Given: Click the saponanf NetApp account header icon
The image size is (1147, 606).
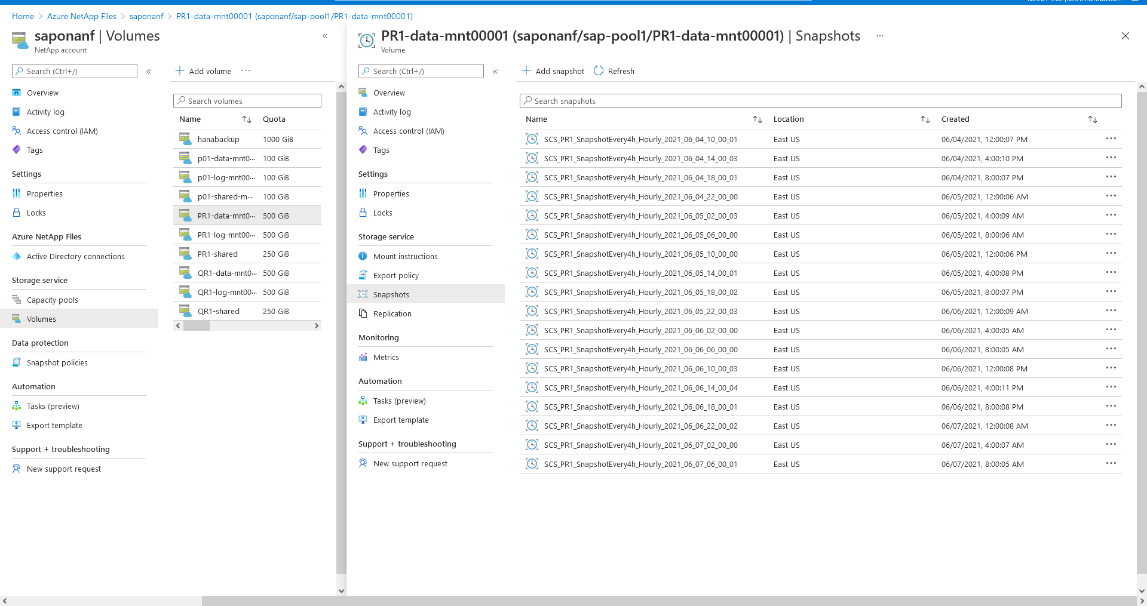Looking at the screenshot, I should (x=20, y=41).
